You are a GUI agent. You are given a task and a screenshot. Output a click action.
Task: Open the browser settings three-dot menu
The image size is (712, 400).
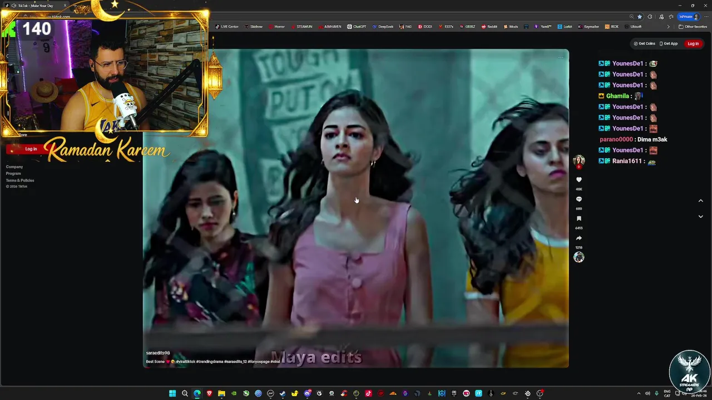[706, 17]
